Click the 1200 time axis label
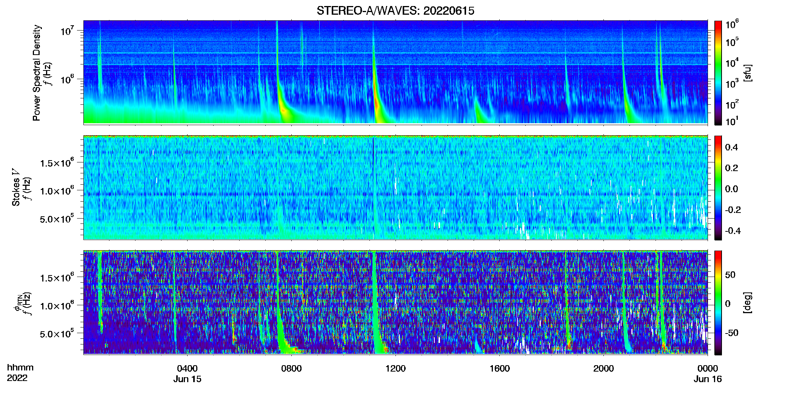 [395, 368]
